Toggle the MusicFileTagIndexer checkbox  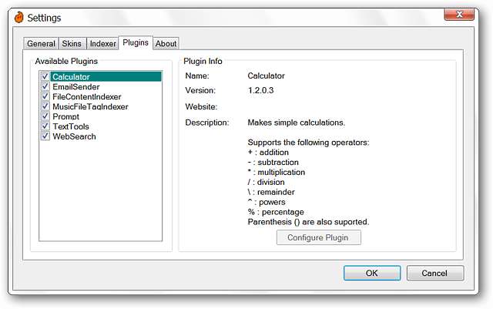click(45, 106)
